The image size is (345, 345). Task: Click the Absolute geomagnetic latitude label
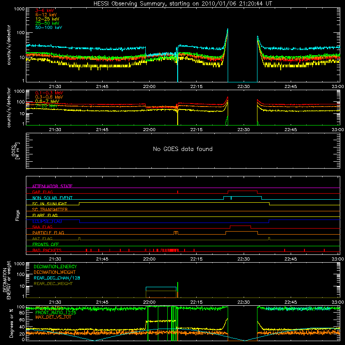coord(298,309)
